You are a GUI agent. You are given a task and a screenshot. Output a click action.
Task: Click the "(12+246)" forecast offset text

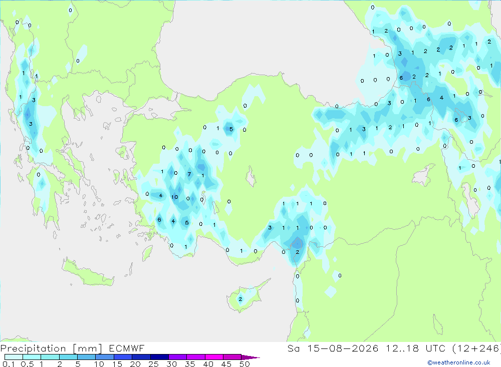(476, 348)
